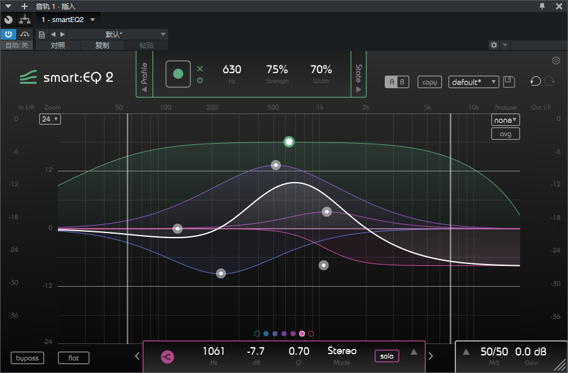Go to previous filter band arrow
Image resolution: width=568 pixels, height=373 pixels.
(137, 356)
